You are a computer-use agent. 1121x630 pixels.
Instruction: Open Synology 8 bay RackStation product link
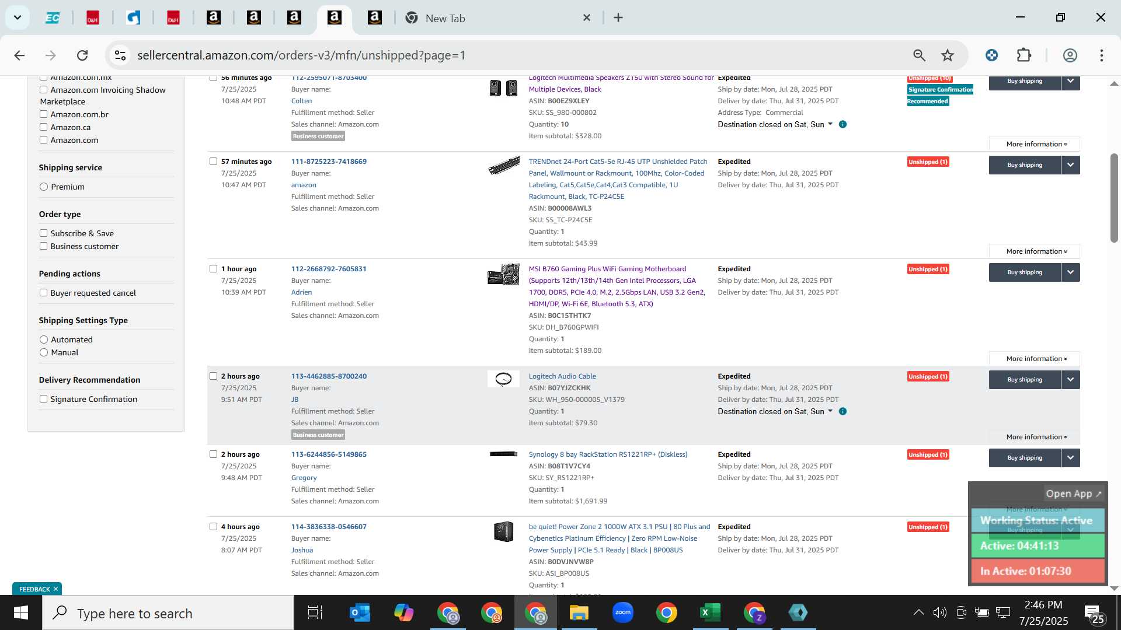pos(608,454)
